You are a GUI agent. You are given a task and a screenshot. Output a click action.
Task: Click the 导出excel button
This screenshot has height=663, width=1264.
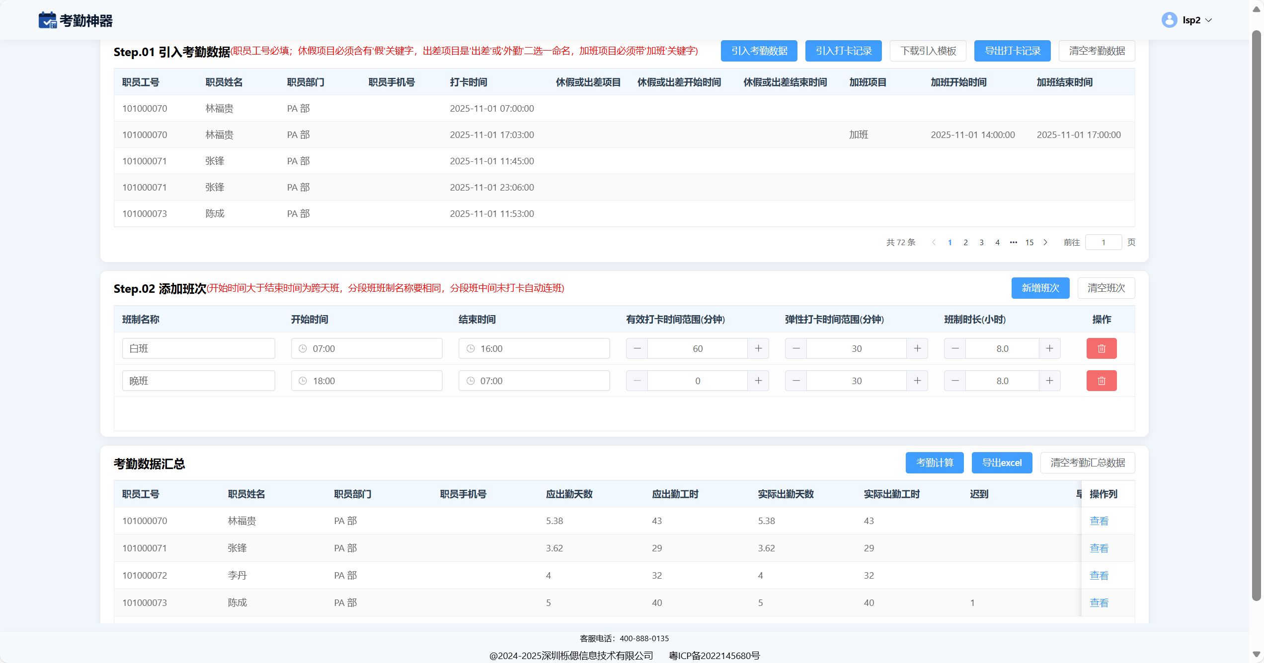point(1002,463)
